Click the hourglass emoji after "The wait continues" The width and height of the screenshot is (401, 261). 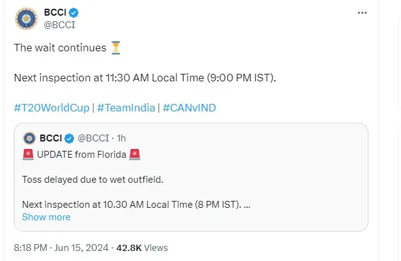click(115, 48)
